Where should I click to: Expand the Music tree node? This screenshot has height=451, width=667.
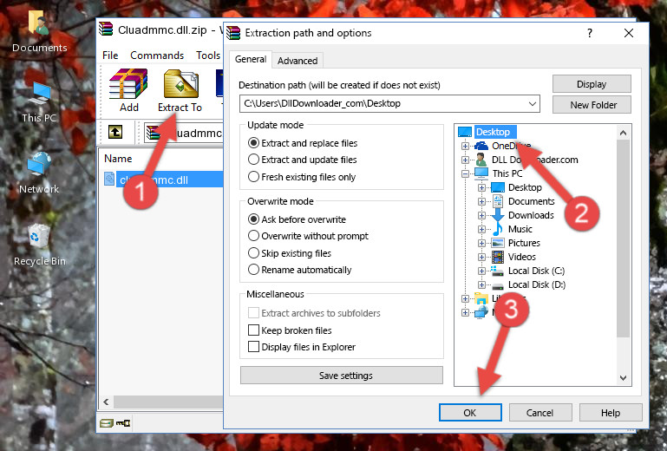481,229
